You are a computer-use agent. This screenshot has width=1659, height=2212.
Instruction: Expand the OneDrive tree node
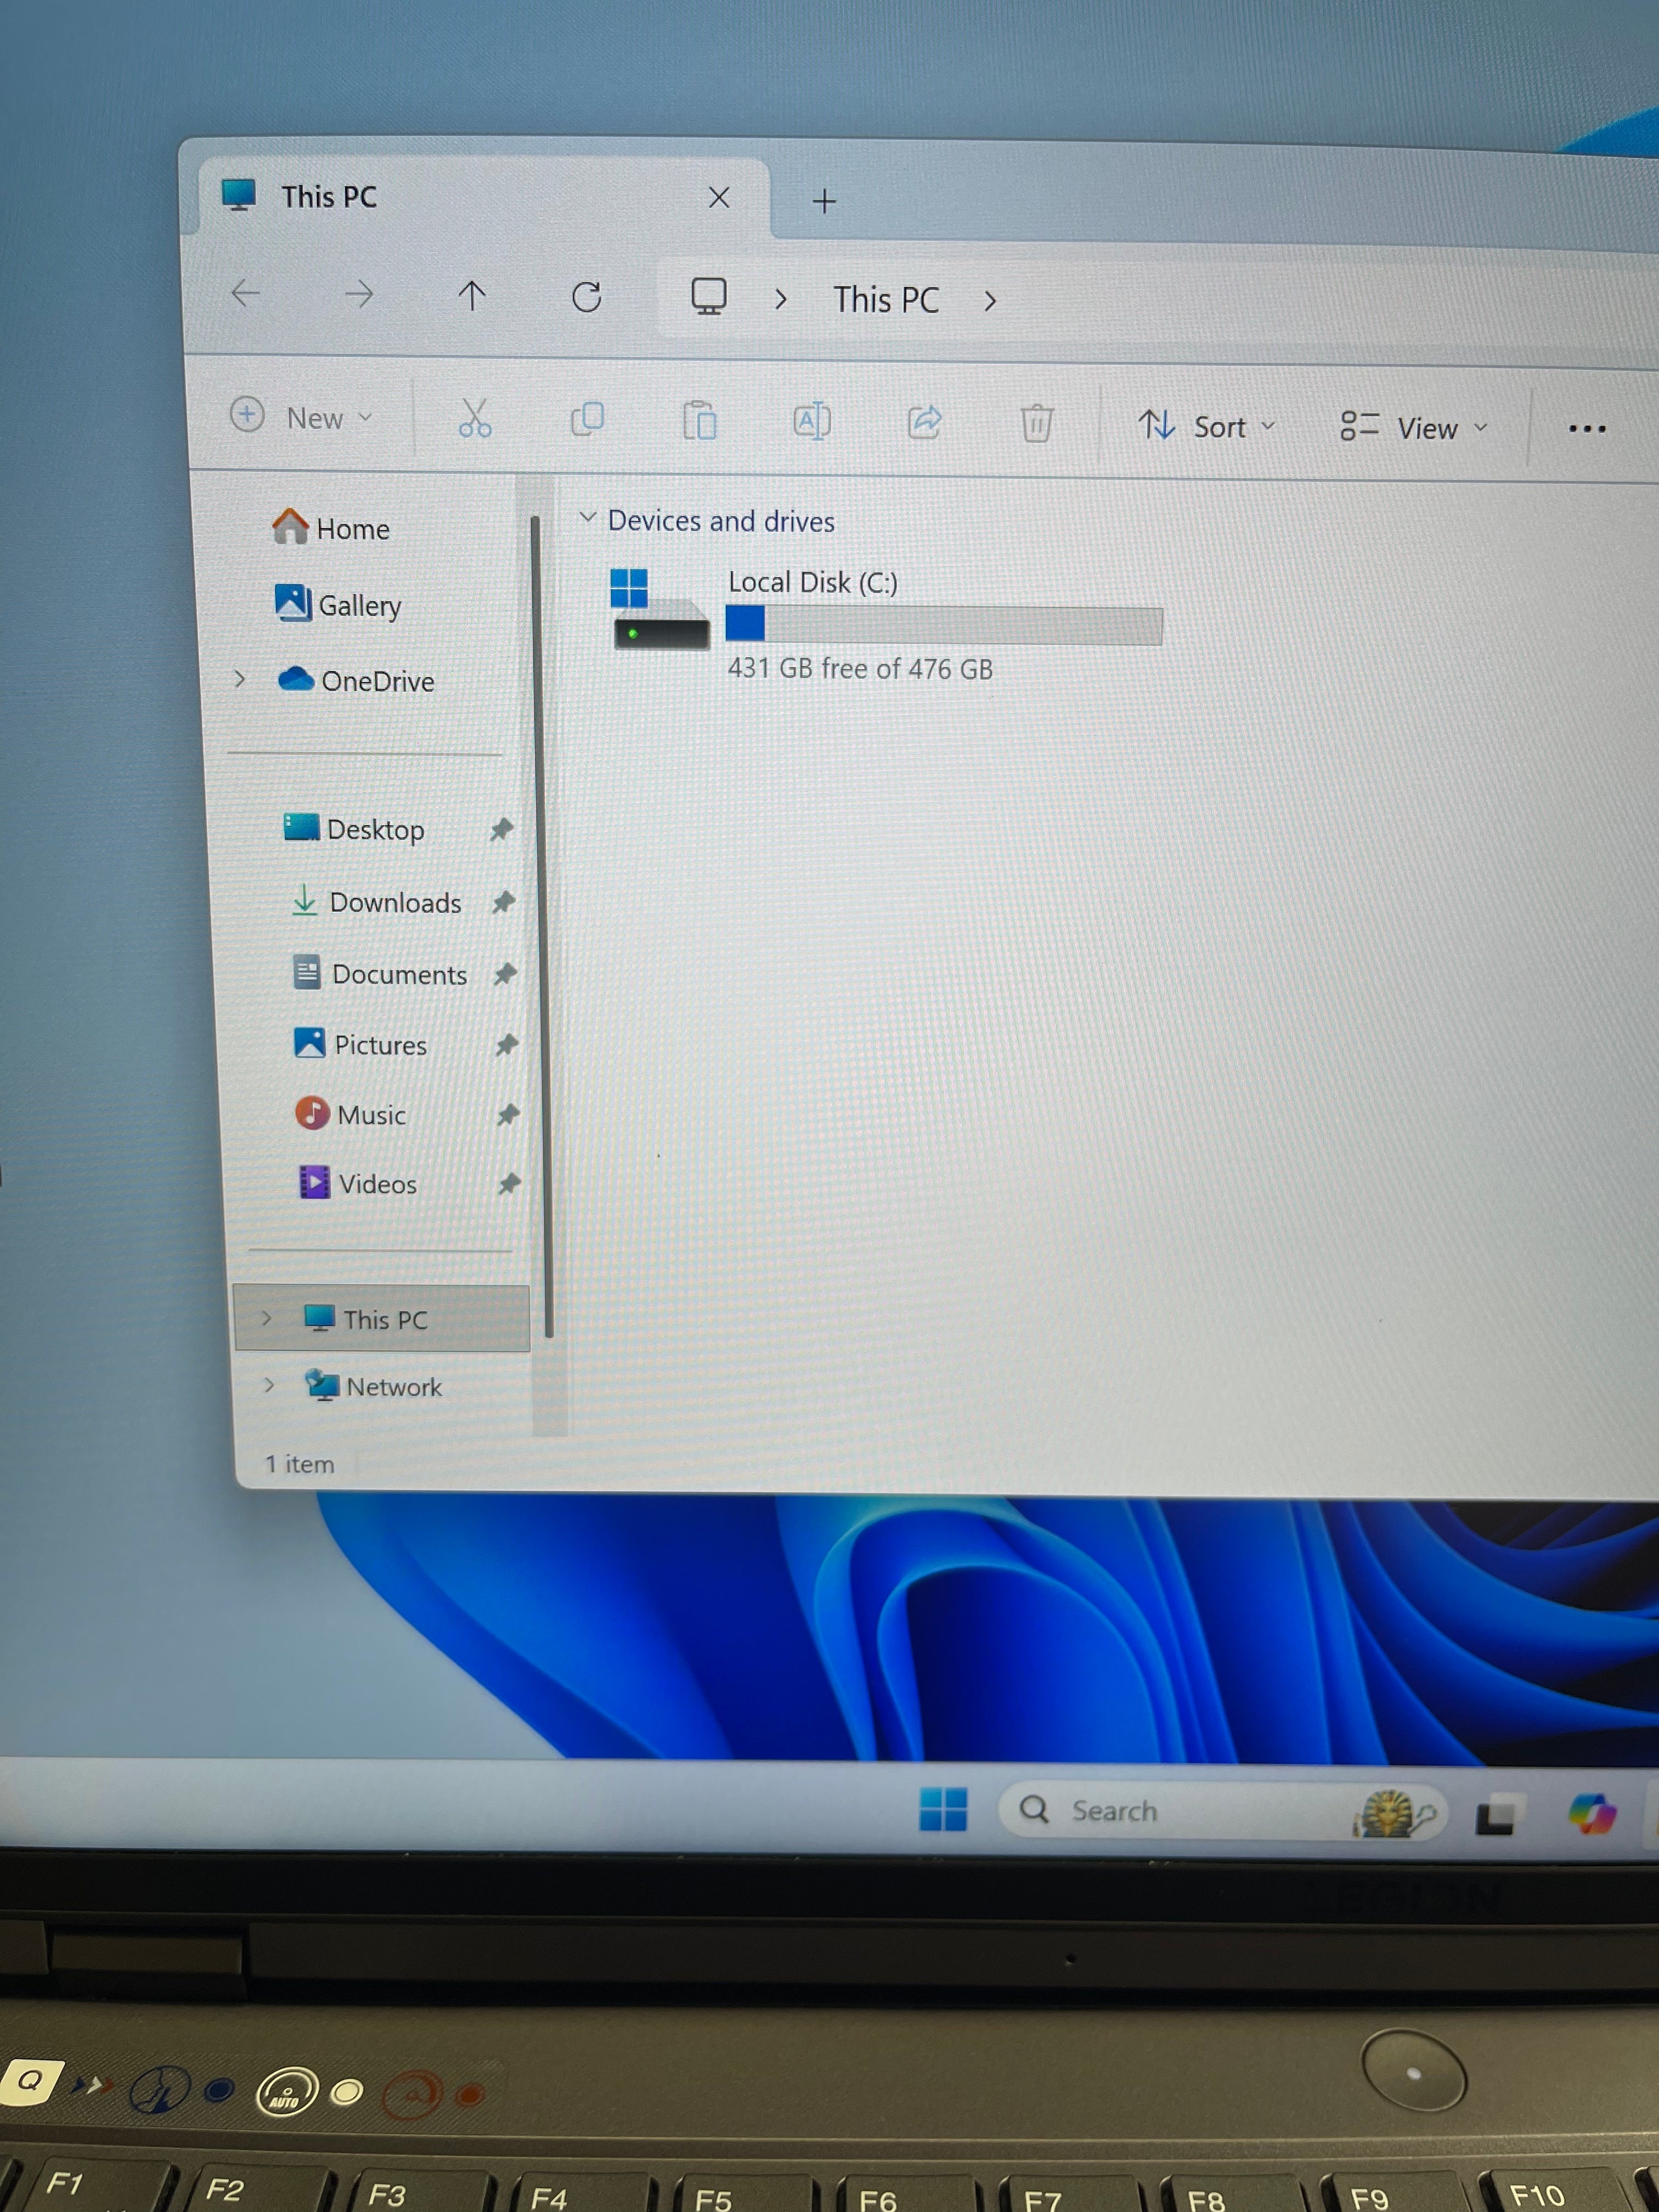(x=239, y=679)
